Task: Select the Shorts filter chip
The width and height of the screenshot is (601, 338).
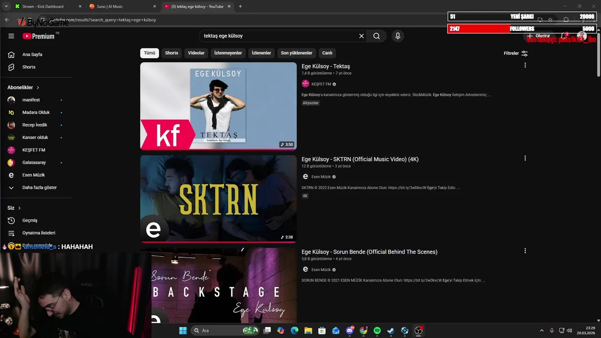Action: pos(171,53)
